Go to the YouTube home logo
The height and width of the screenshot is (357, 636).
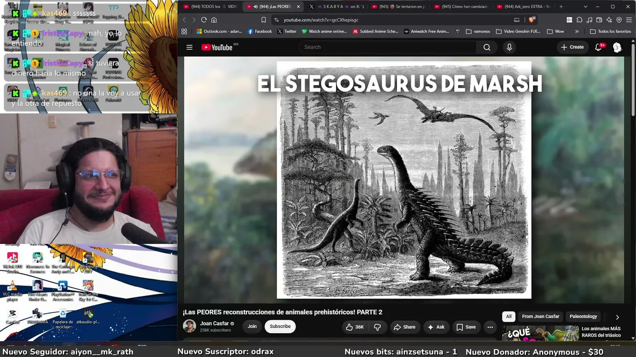pyautogui.click(x=217, y=47)
